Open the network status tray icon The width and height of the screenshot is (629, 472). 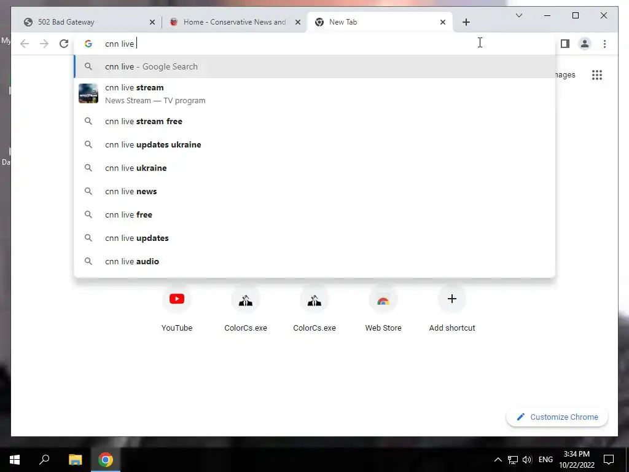513,460
